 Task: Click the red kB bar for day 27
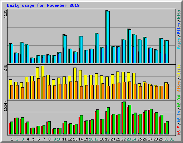pyautogui.click(x=149, y=122)
